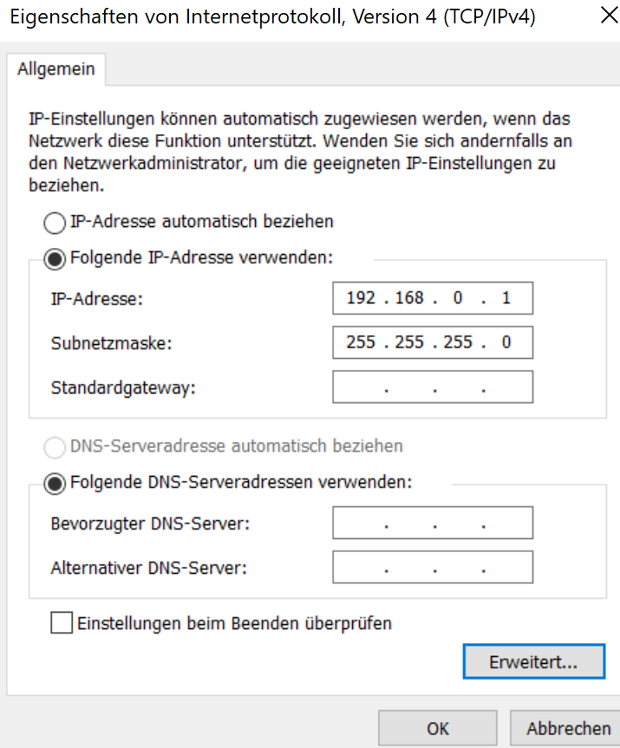Click the Bevorzugter DNS-Server field
Viewport: 620px width, 748px height.
[432, 524]
